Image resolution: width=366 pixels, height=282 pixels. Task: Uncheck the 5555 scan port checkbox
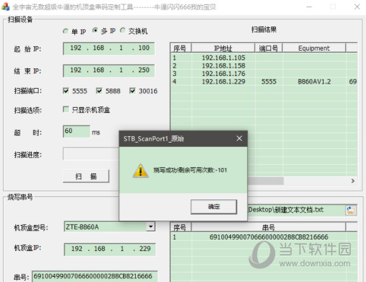click(x=66, y=91)
